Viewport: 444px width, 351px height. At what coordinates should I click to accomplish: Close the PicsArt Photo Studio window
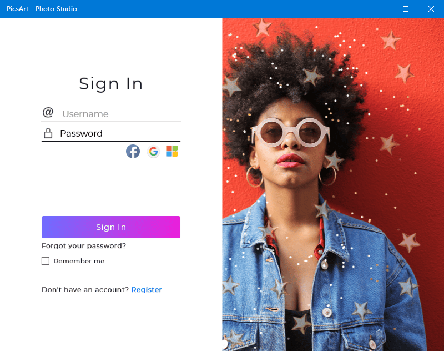pos(431,9)
